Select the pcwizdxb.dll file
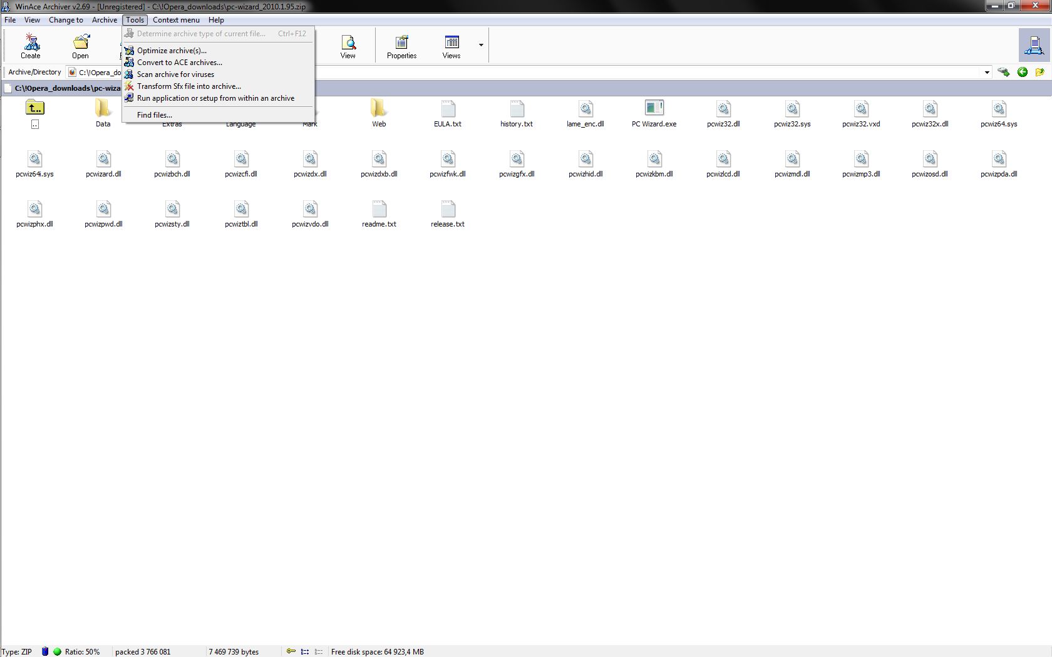Screen dimensions: 1052x657 379,164
